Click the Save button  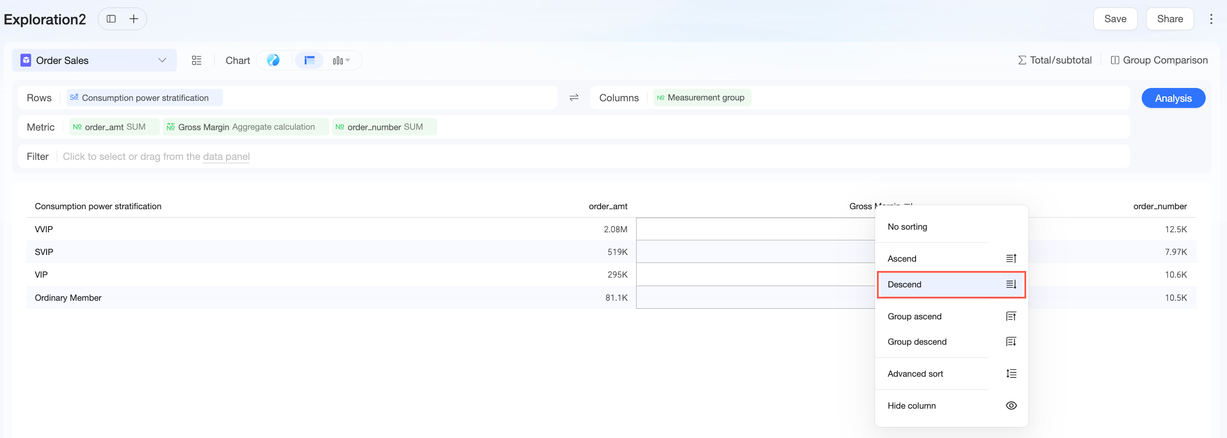1115,19
